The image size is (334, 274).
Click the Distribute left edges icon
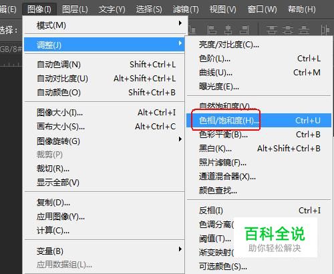tap(325, 30)
